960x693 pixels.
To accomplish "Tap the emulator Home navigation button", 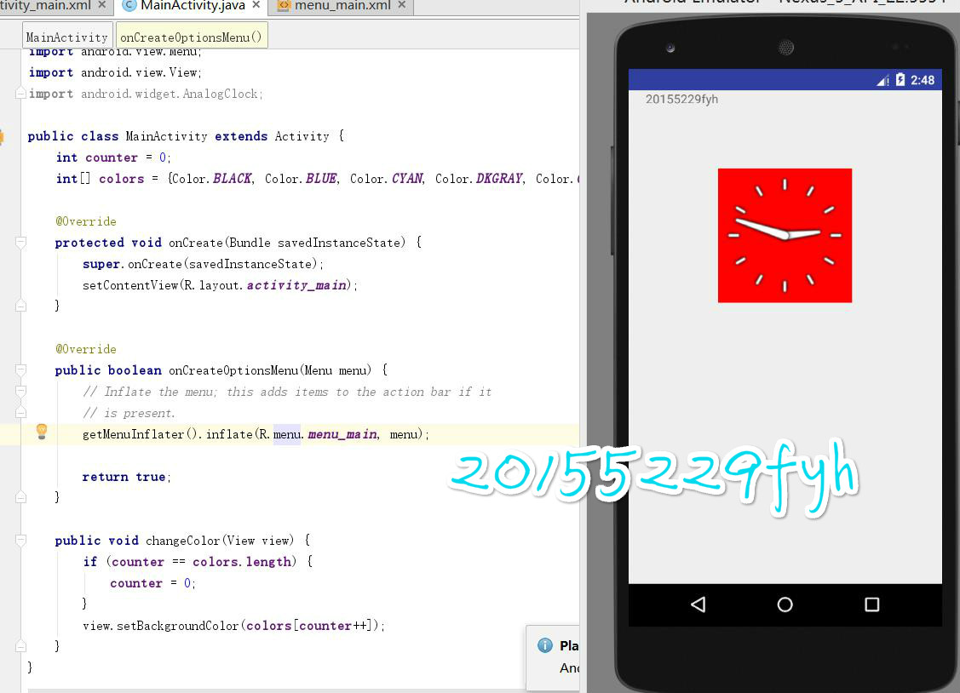I will coord(785,604).
